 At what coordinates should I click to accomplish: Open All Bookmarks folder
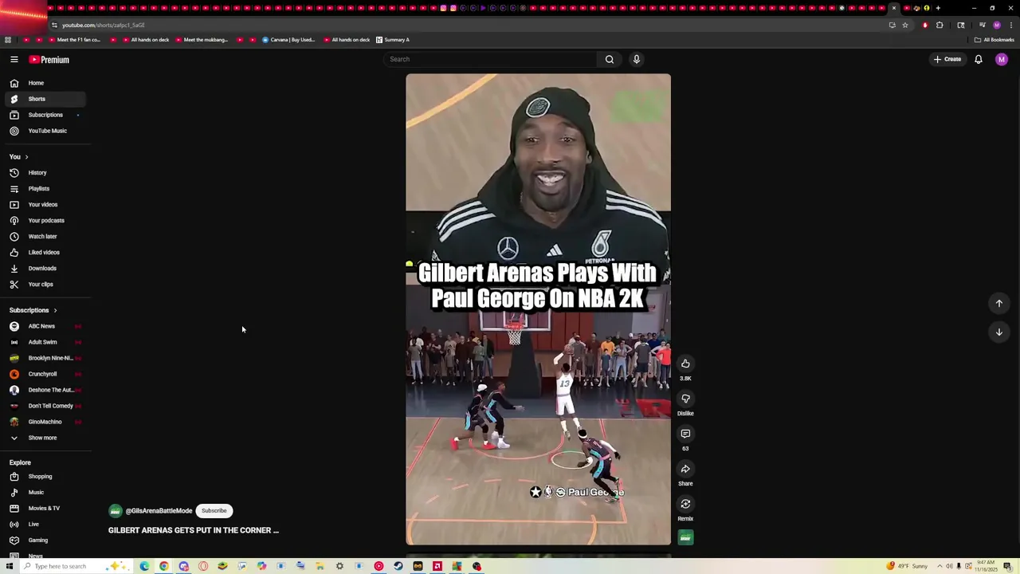pos(994,40)
